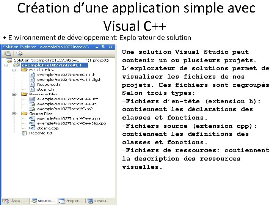
Task: Click icon of exemplePro1027IntroVC++.ico file
Action: (32, 99)
